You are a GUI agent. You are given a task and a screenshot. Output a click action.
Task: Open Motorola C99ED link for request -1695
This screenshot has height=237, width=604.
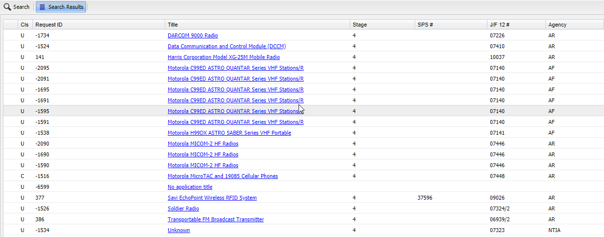point(236,89)
